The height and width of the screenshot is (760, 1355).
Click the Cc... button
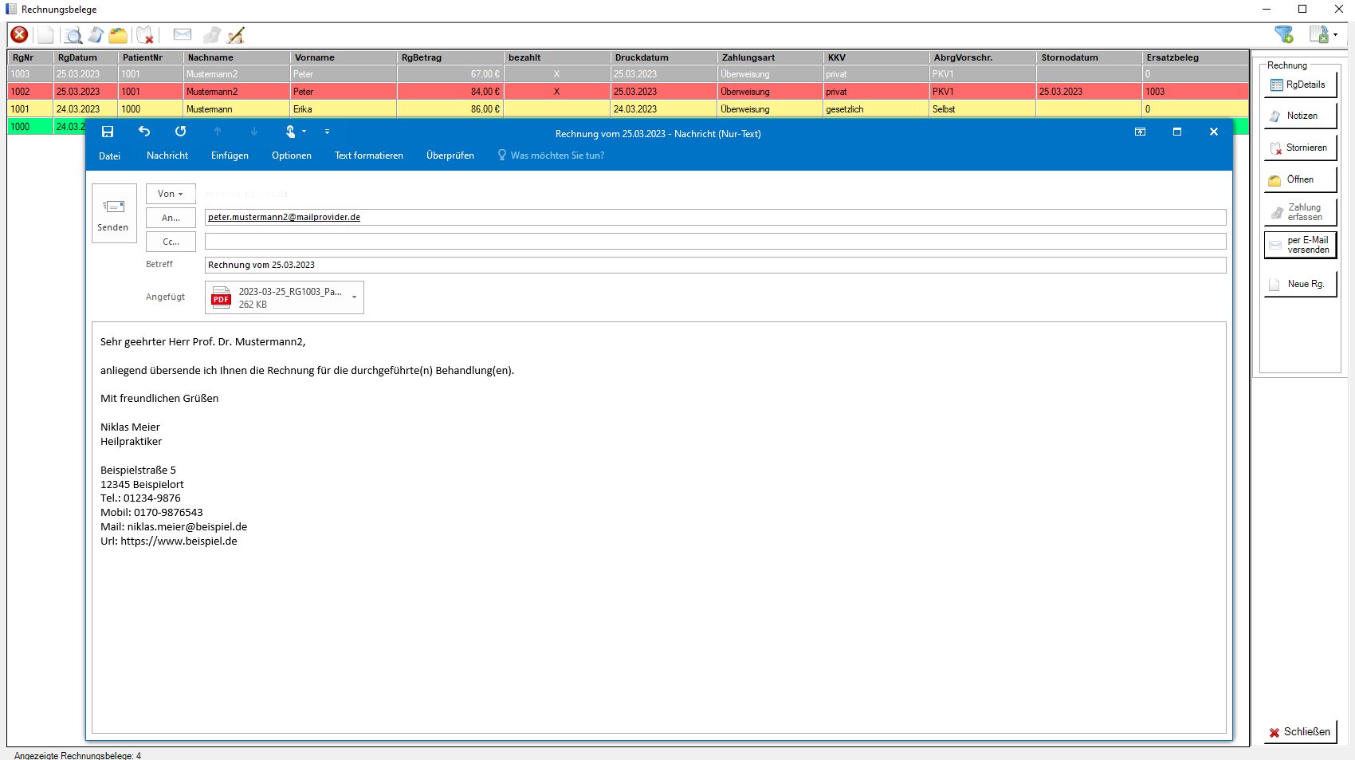(171, 242)
